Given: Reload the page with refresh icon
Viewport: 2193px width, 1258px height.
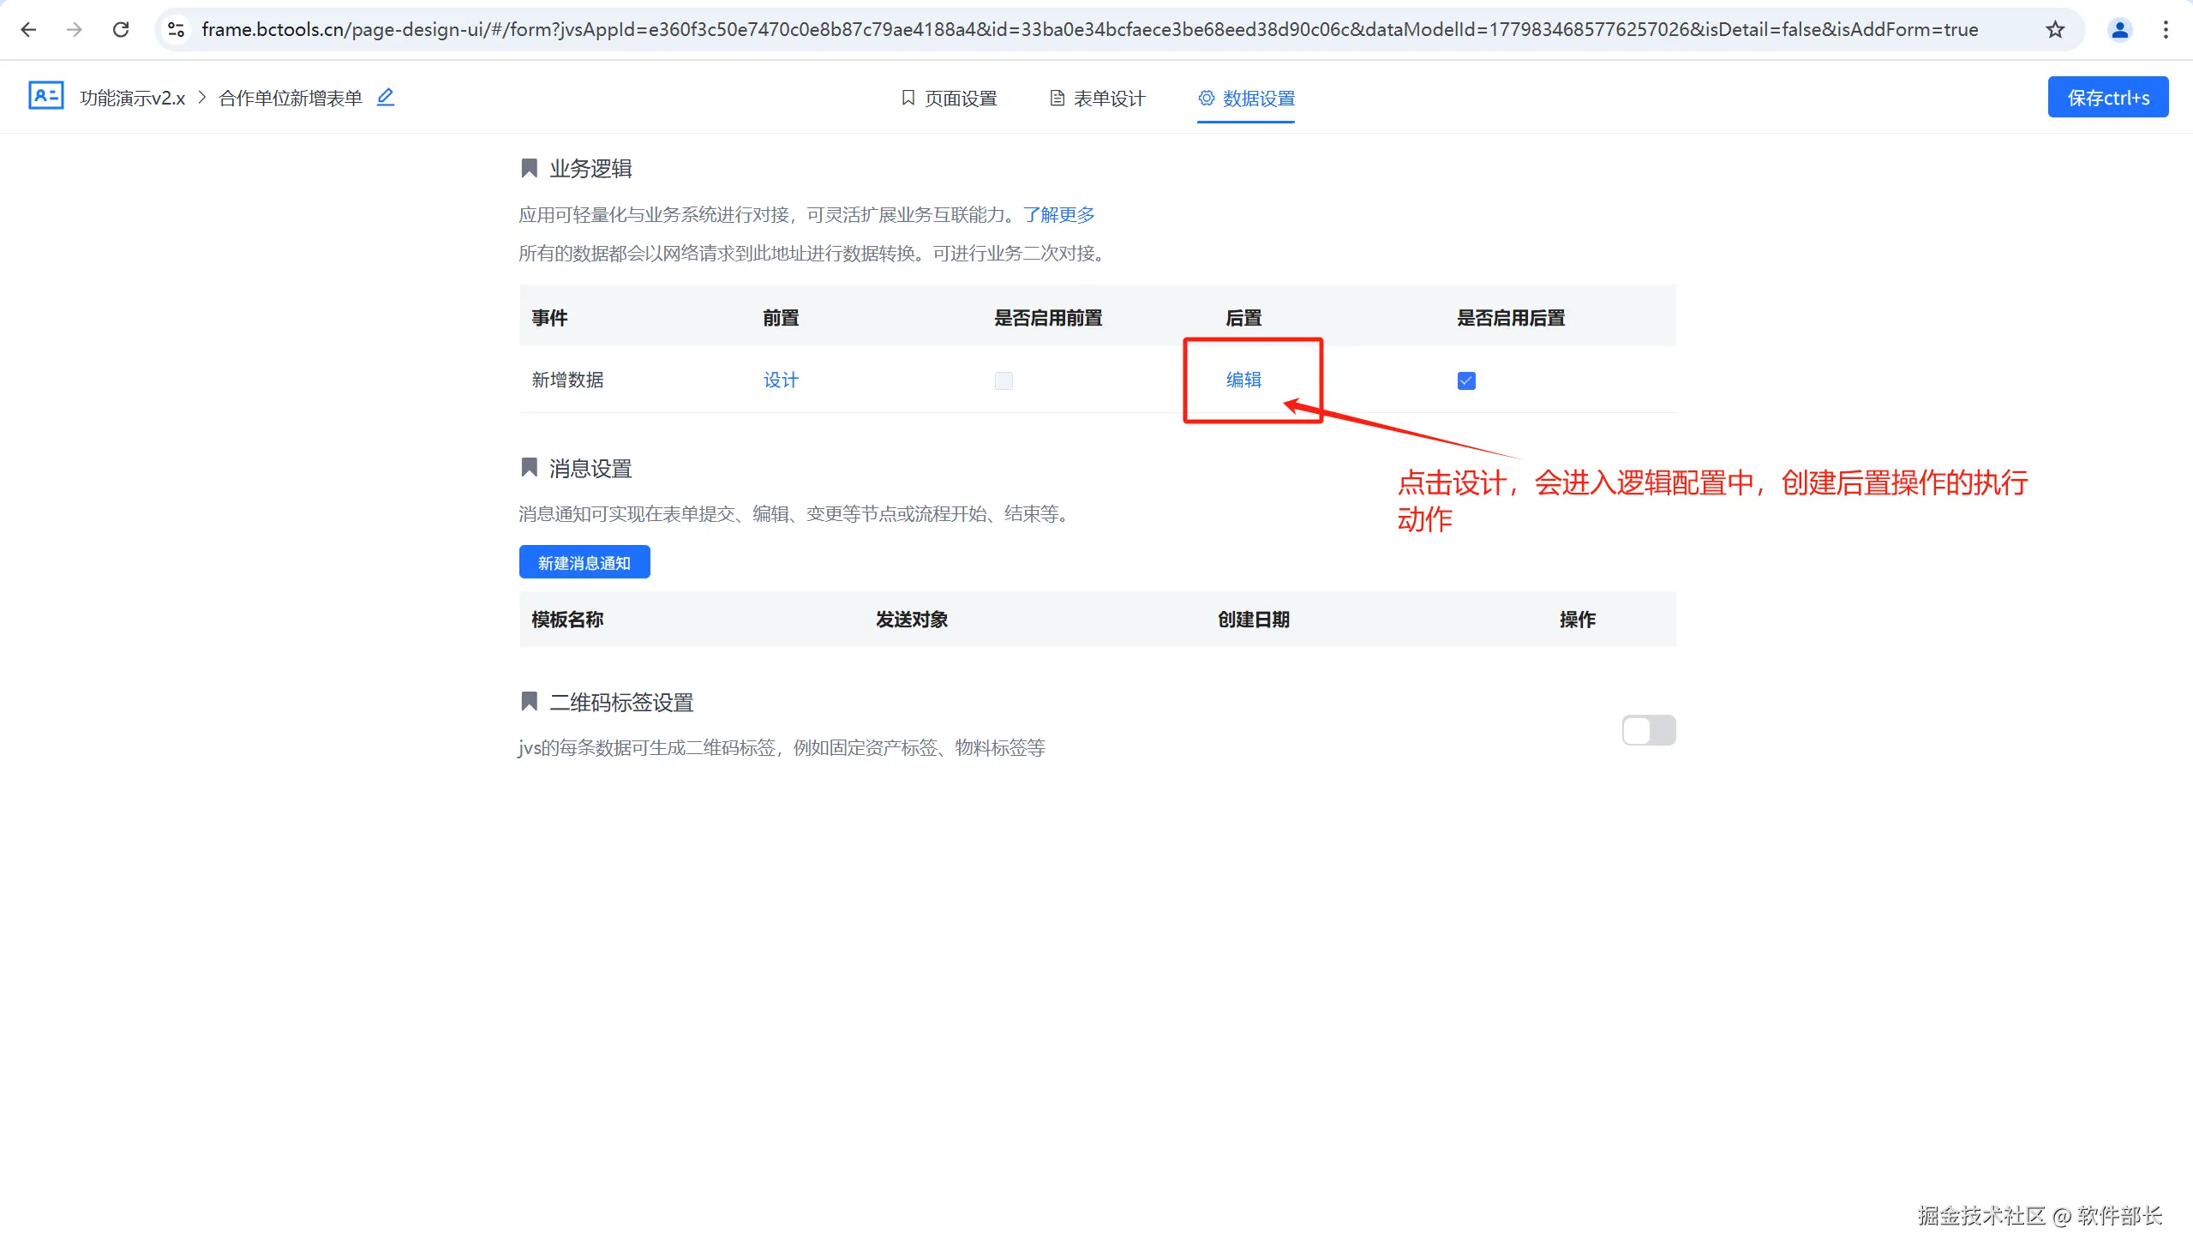Looking at the screenshot, I should pos(121,29).
